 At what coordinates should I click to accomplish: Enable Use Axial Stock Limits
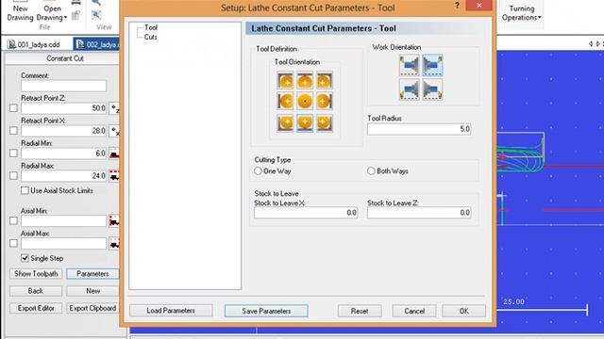coord(25,190)
